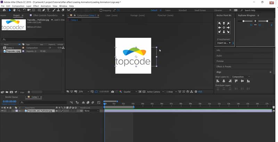Open the Quarter resolution dropdown
Screen dimensions: 278x142
coord(130,92)
